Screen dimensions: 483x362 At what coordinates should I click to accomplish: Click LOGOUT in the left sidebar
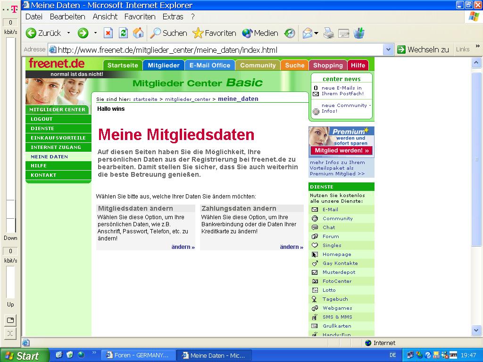click(58, 119)
